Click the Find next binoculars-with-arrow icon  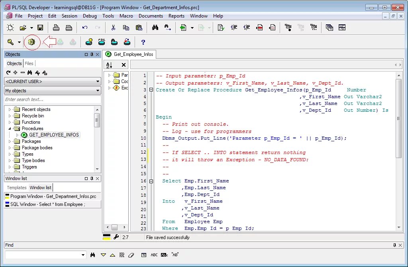pos(168,28)
